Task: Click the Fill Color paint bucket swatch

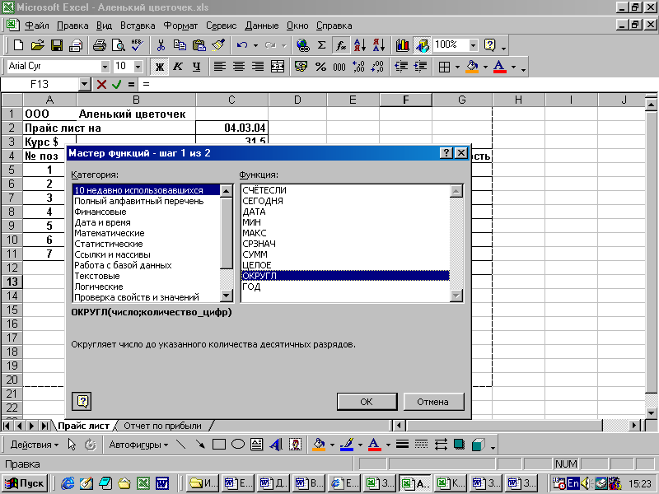Action: click(472, 67)
